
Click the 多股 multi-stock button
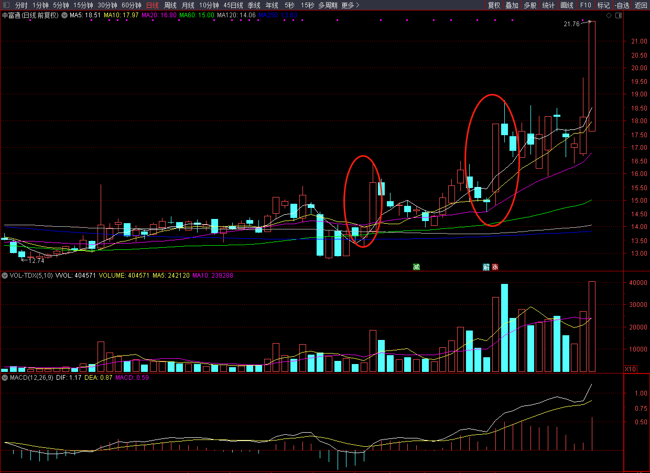coord(530,5)
